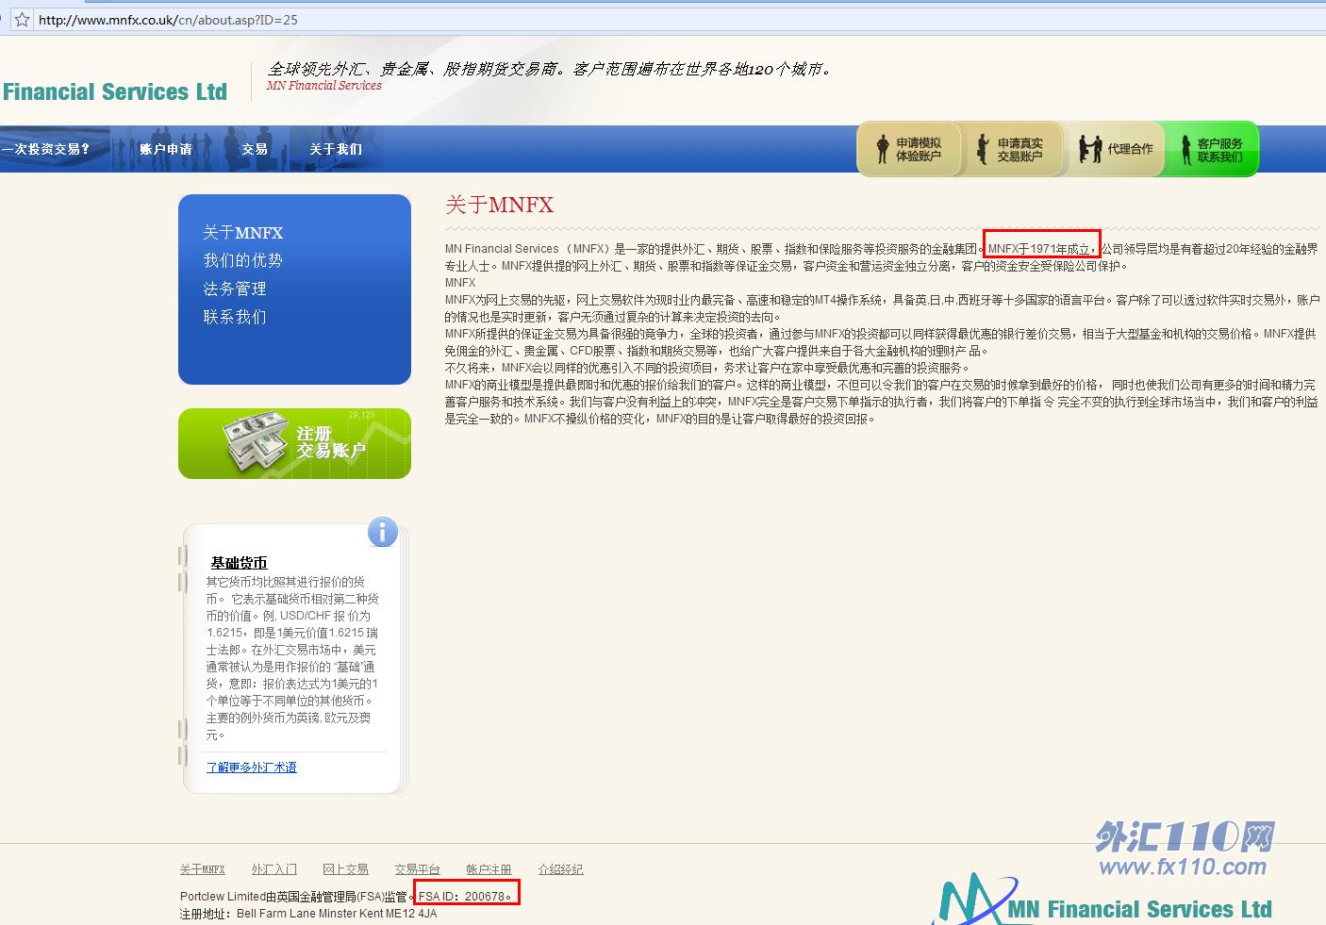This screenshot has height=925, width=1326.
Task: Click the text MNFX于1971年成立
Action: 1041,249
